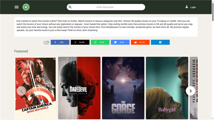This screenshot has width=214, height=120.
Task: Select The Gorge movie poster
Action: 123,88
